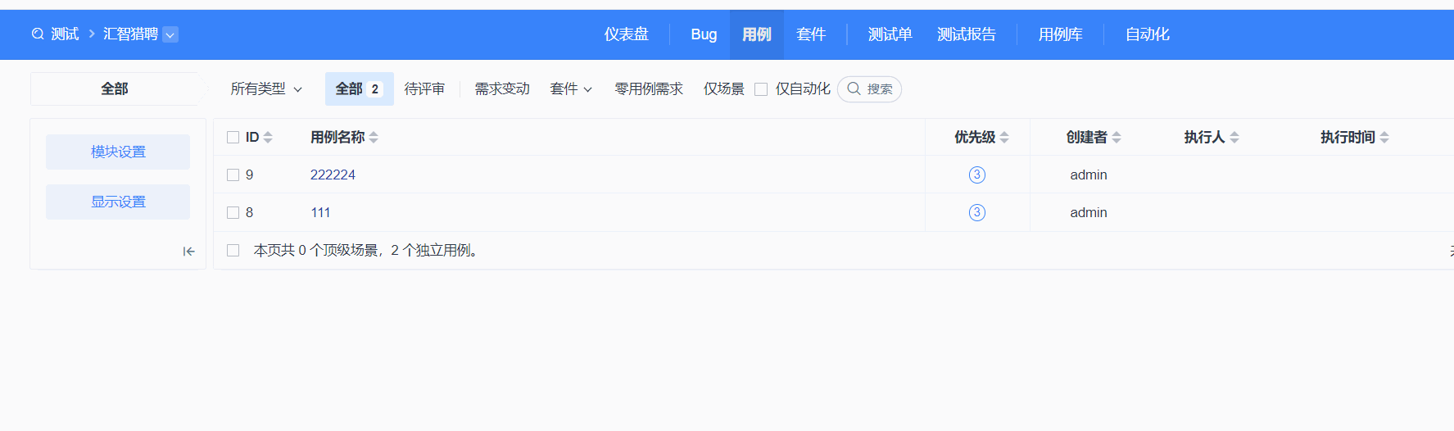
Task: Switch to the Bug tab
Action: (704, 34)
